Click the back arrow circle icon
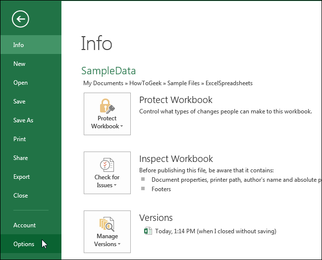Screen dimensions: 322x260 [x=21, y=19]
